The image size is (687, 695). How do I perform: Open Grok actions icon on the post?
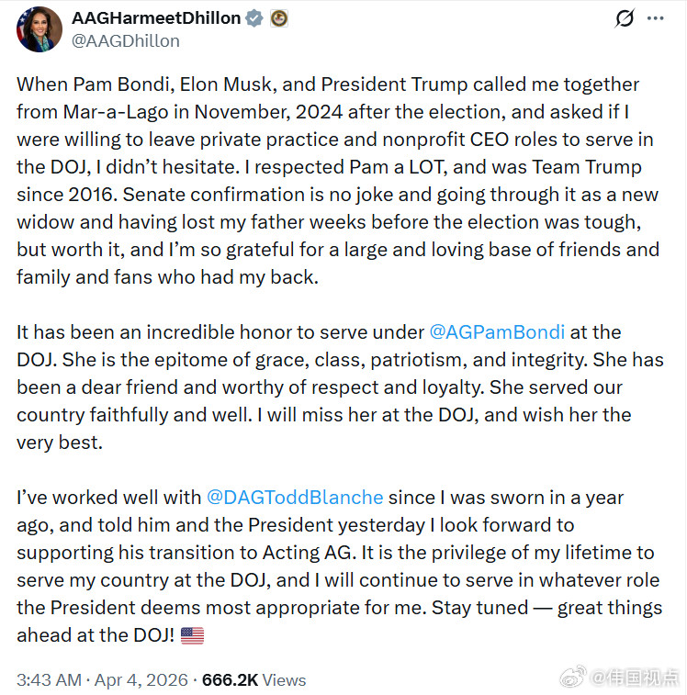(625, 18)
